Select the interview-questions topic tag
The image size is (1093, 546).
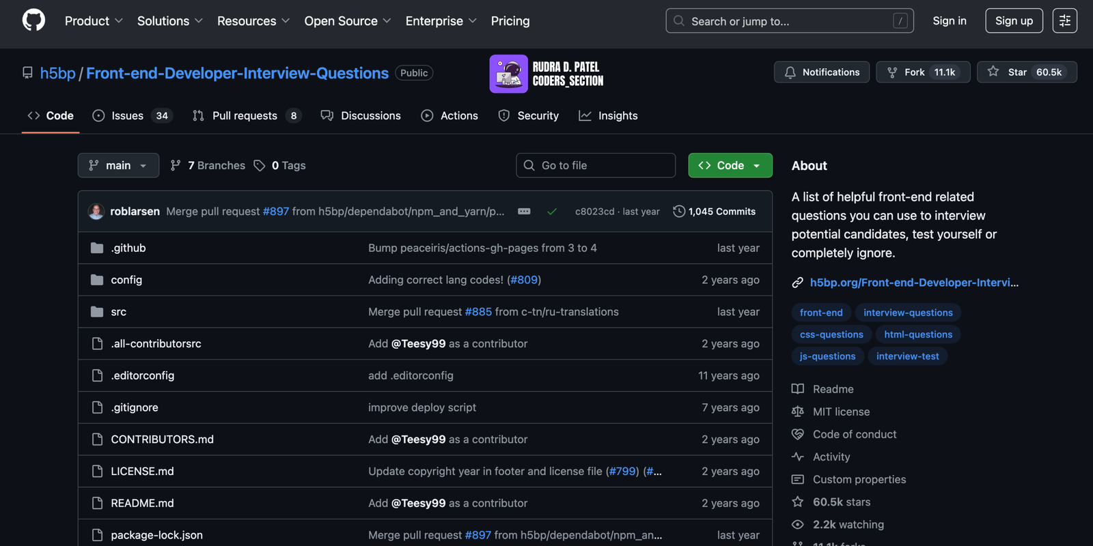click(x=907, y=313)
